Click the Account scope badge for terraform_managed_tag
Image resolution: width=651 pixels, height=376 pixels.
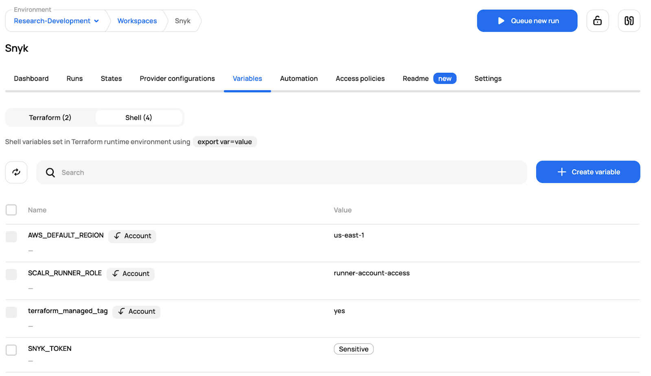136,311
